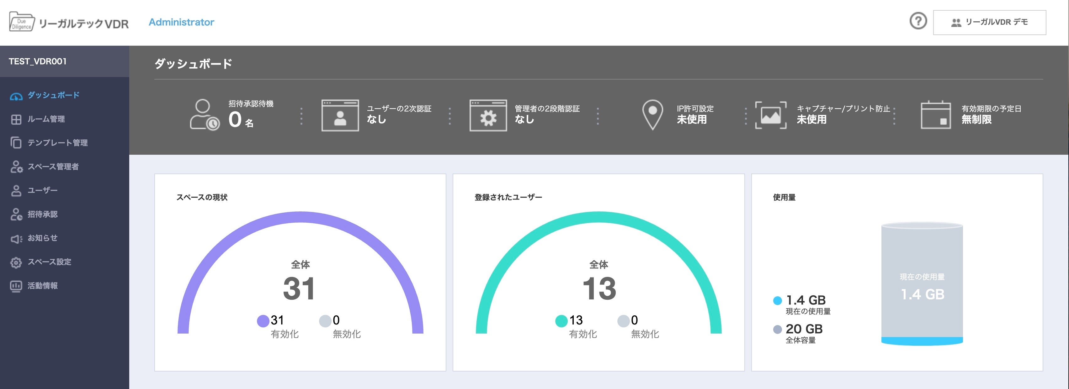The image size is (1069, 389).
Task: Click the invitation approval person icon
Action: click(16, 214)
